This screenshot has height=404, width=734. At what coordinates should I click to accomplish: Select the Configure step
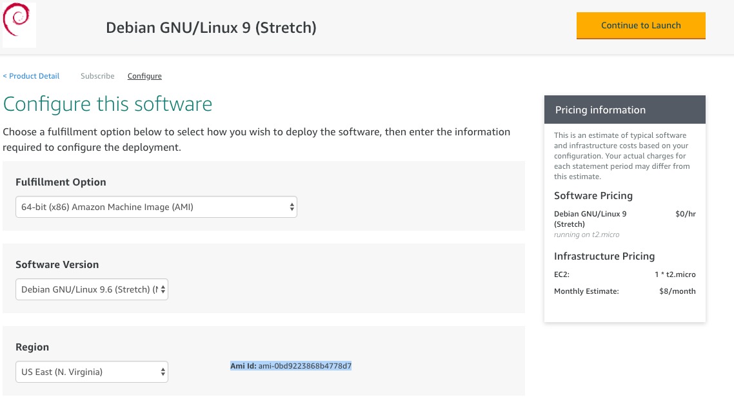pos(144,76)
